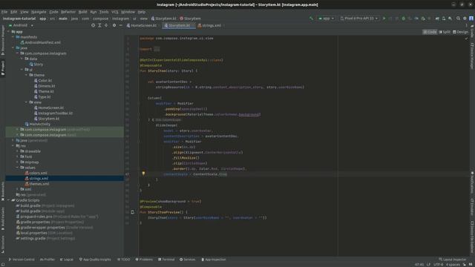The height and width of the screenshot is (267, 475).
Task: Click the Debug app bug icon
Action: pyautogui.click(x=403, y=19)
